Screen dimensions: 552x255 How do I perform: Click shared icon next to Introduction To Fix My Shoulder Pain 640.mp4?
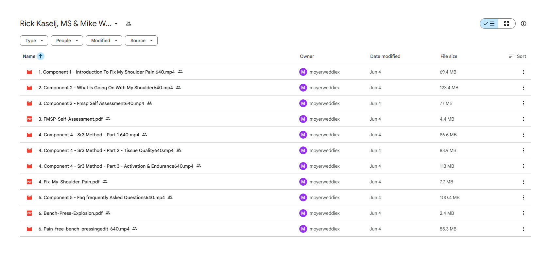(180, 72)
